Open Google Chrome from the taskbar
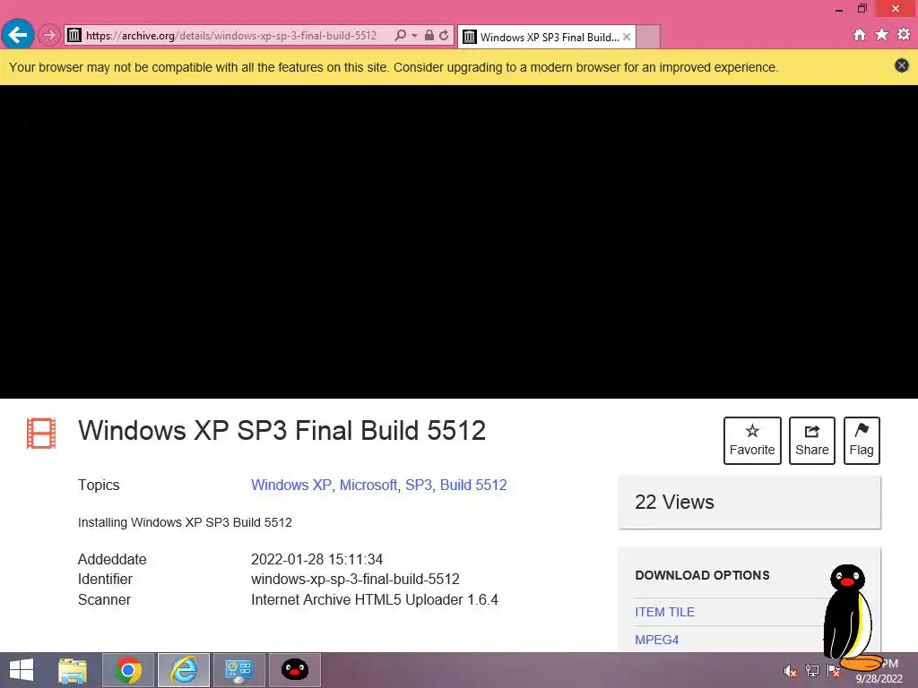Viewport: 918px width, 688px height. coord(128,670)
